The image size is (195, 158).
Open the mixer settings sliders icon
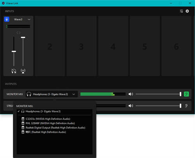click(x=181, y=11)
